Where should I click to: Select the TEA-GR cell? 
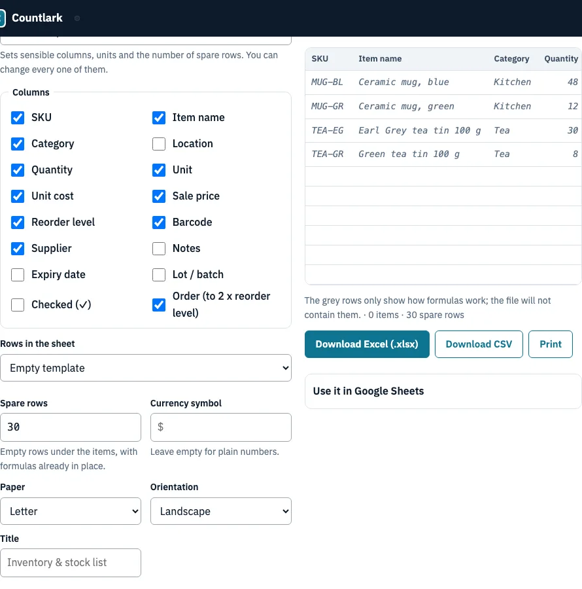tap(327, 154)
